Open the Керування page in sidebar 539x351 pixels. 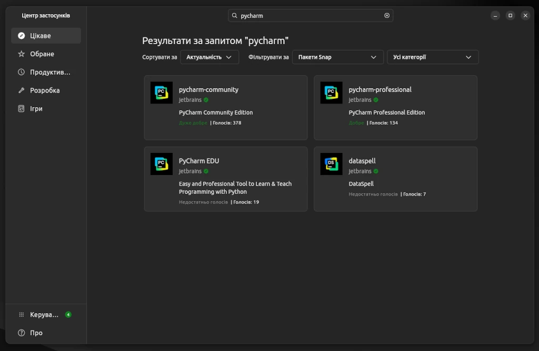click(46, 315)
